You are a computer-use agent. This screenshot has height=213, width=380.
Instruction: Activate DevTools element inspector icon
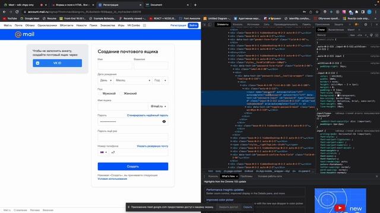pos(205,24)
